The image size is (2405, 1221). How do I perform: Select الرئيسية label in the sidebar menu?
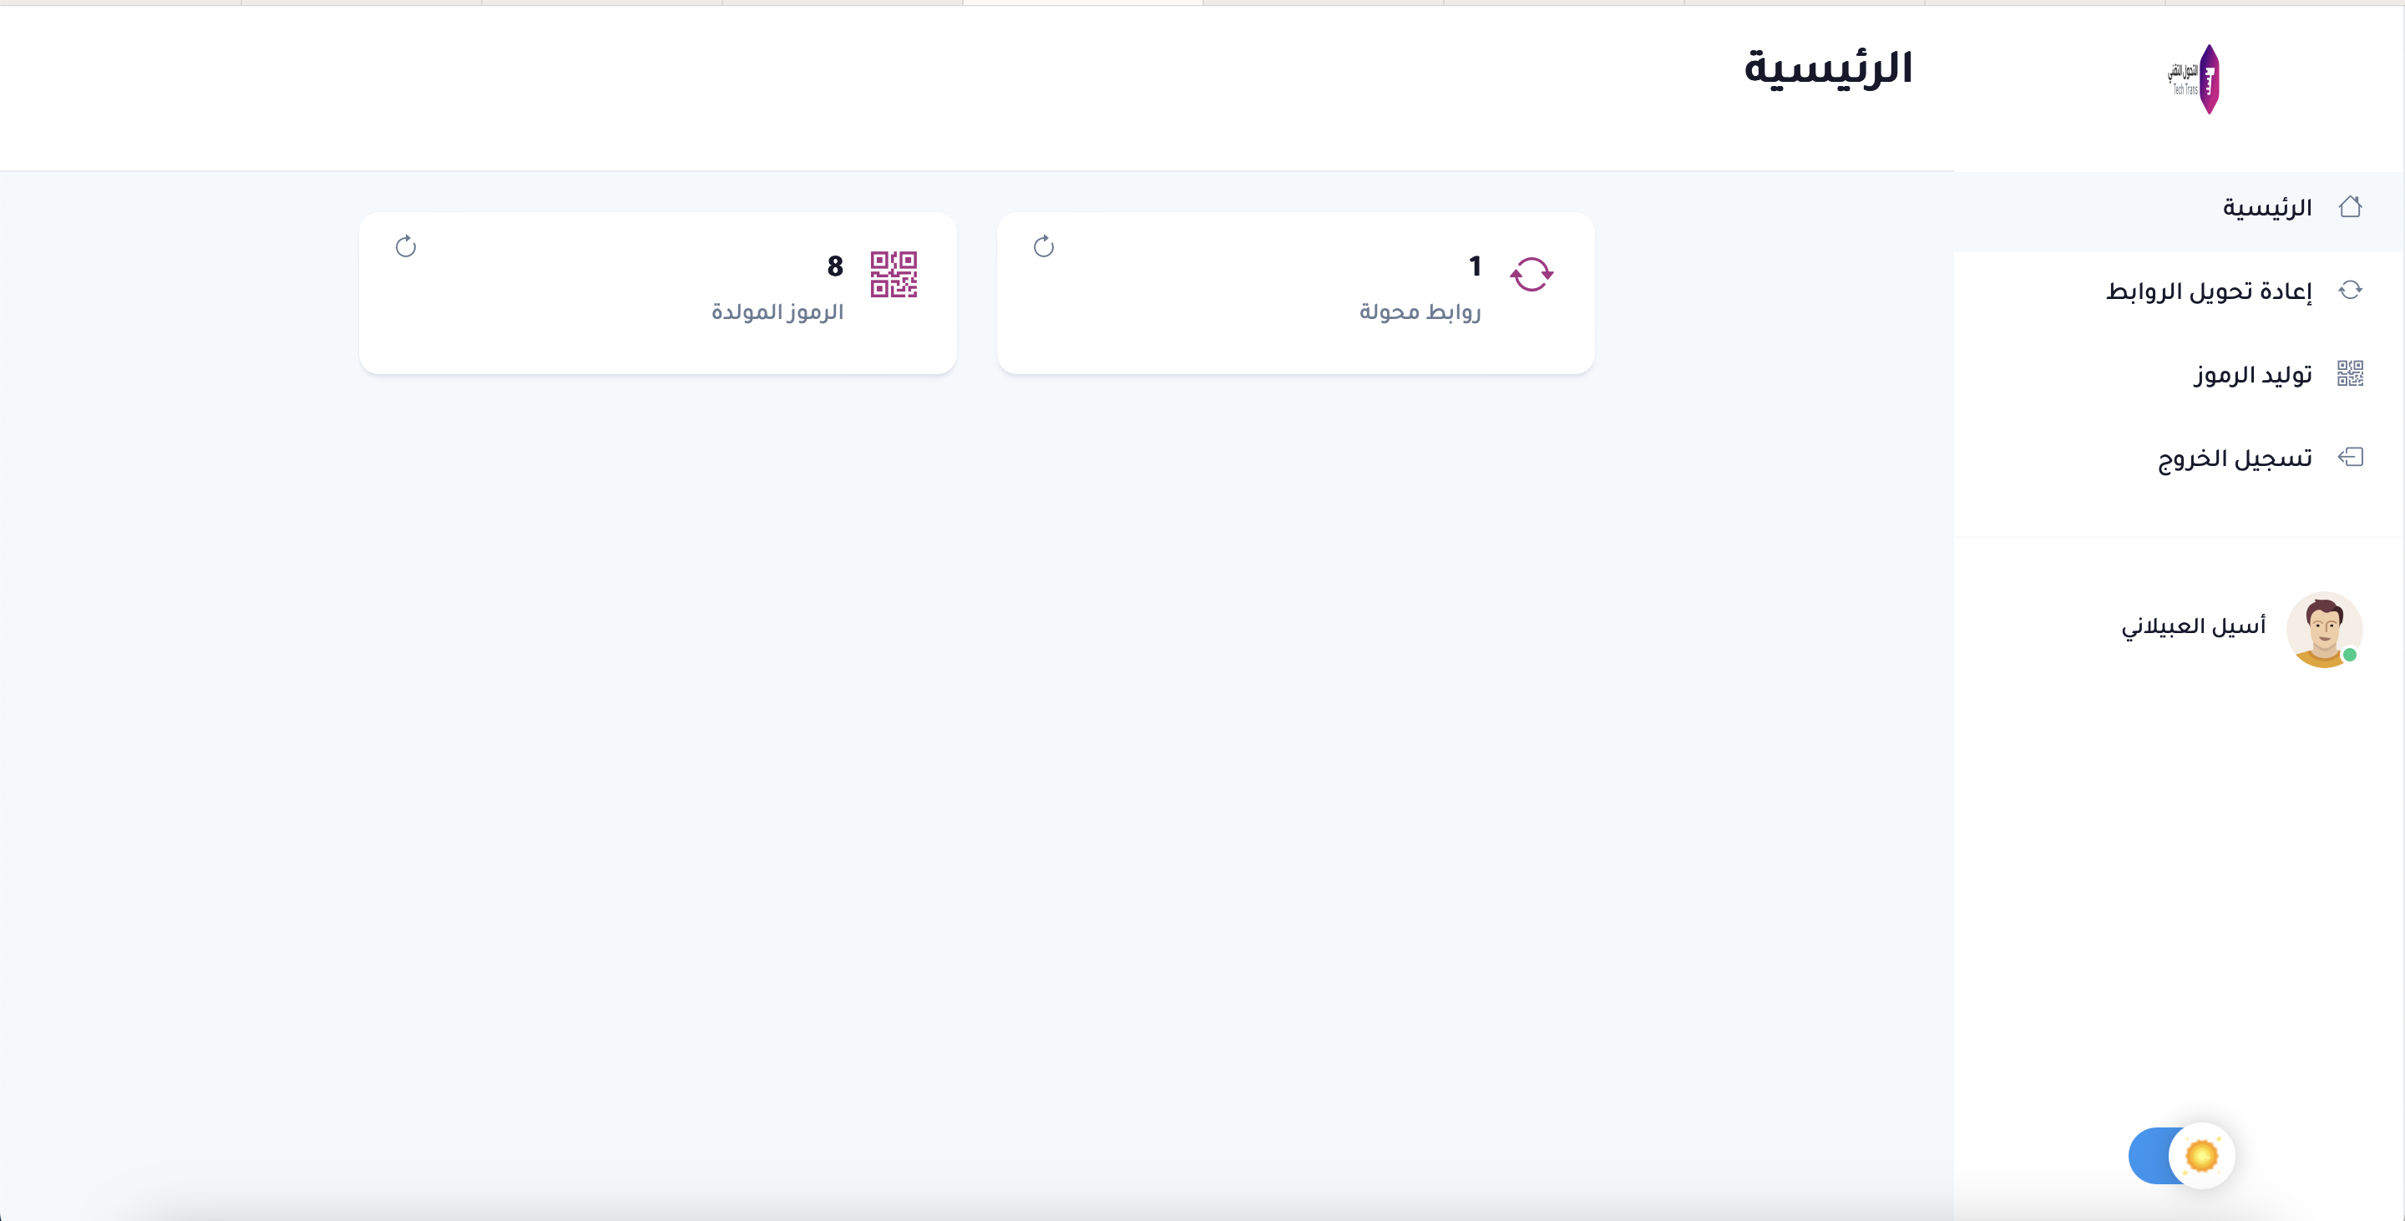pos(2267,207)
